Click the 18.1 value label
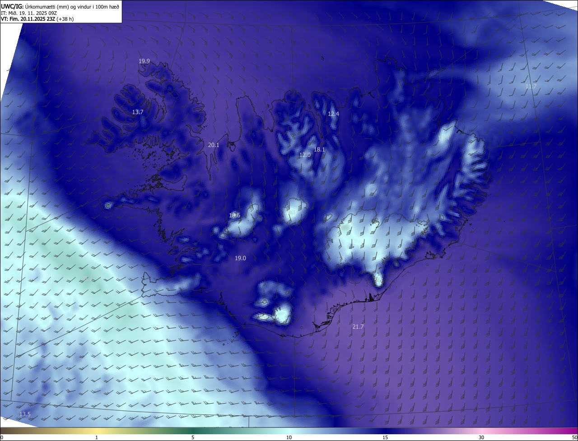 (x=320, y=149)
